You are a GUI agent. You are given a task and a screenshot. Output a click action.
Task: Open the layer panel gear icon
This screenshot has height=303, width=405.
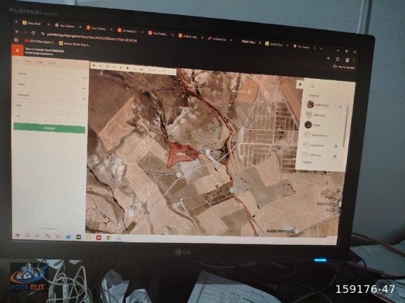pyautogui.click(x=300, y=84)
